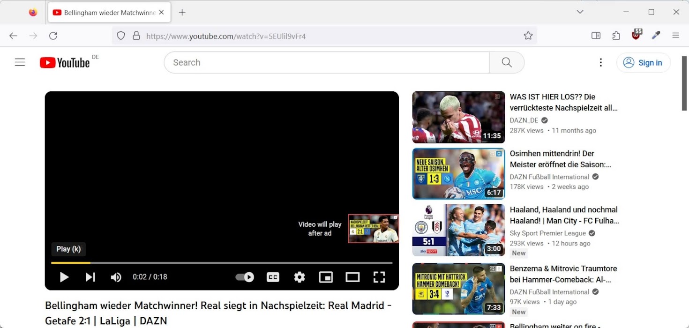Image resolution: width=689 pixels, height=328 pixels.
Task: Expand the list all tabs dropdown
Action: tap(580, 12)
